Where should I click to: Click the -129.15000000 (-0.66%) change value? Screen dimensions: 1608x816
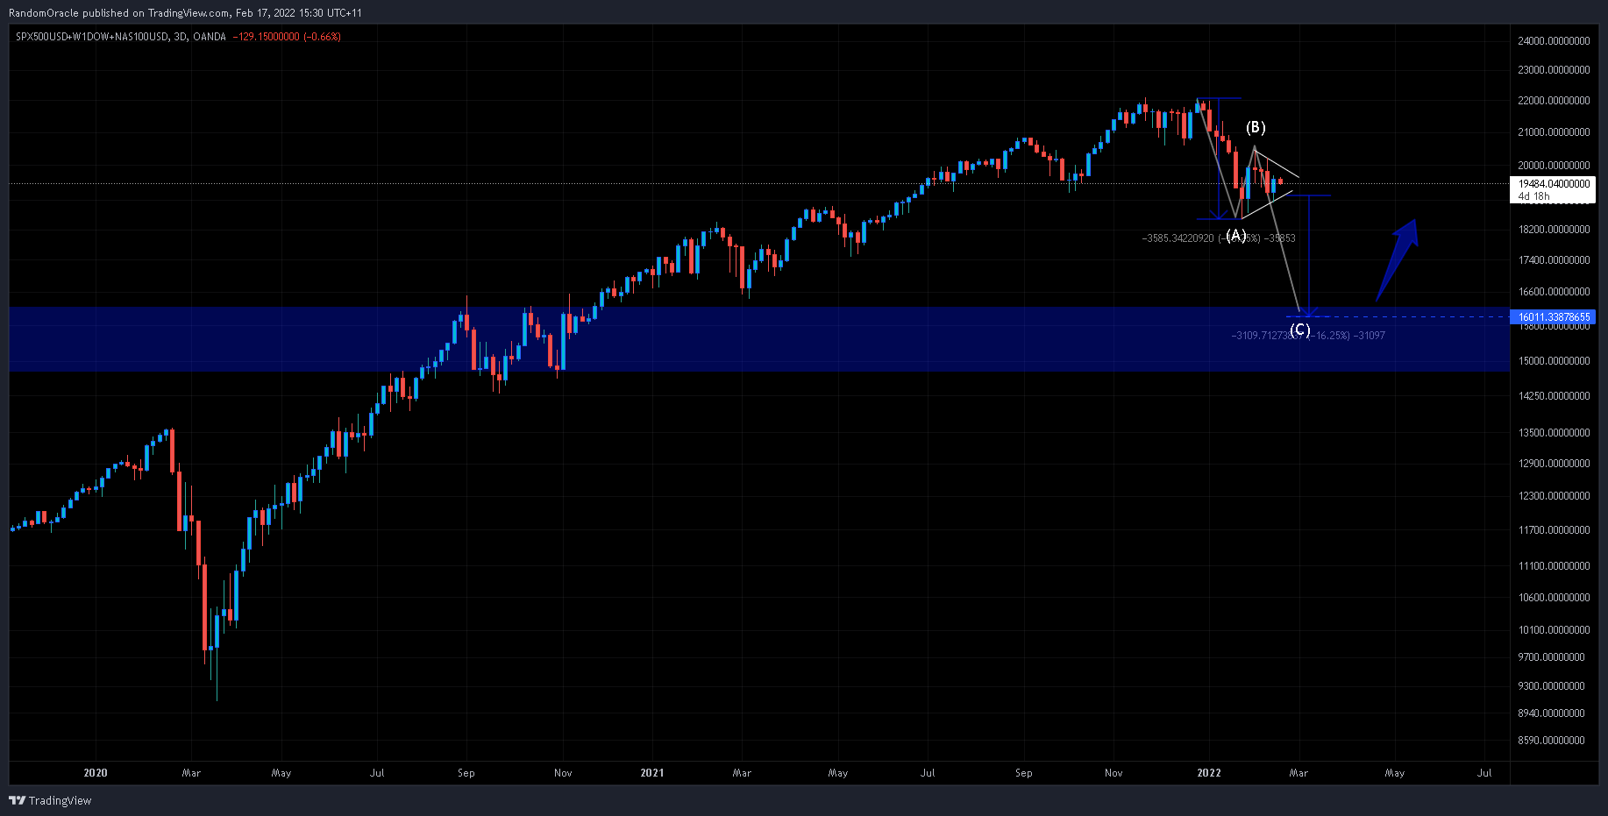pyautogui.click(x=287, y=37)
